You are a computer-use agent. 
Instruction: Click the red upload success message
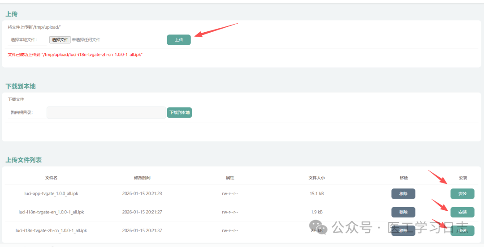[x=75, y=55]
